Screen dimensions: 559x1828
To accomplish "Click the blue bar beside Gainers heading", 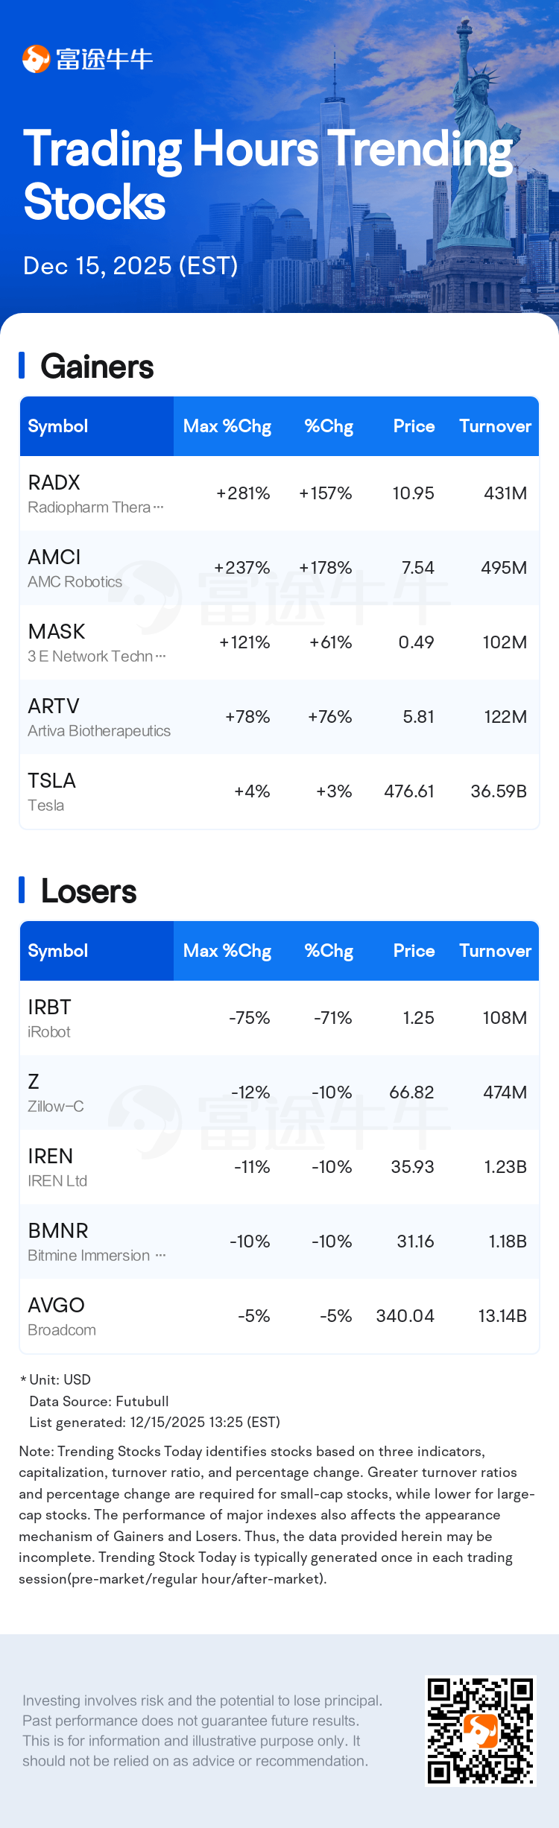I will pos(22,366).
